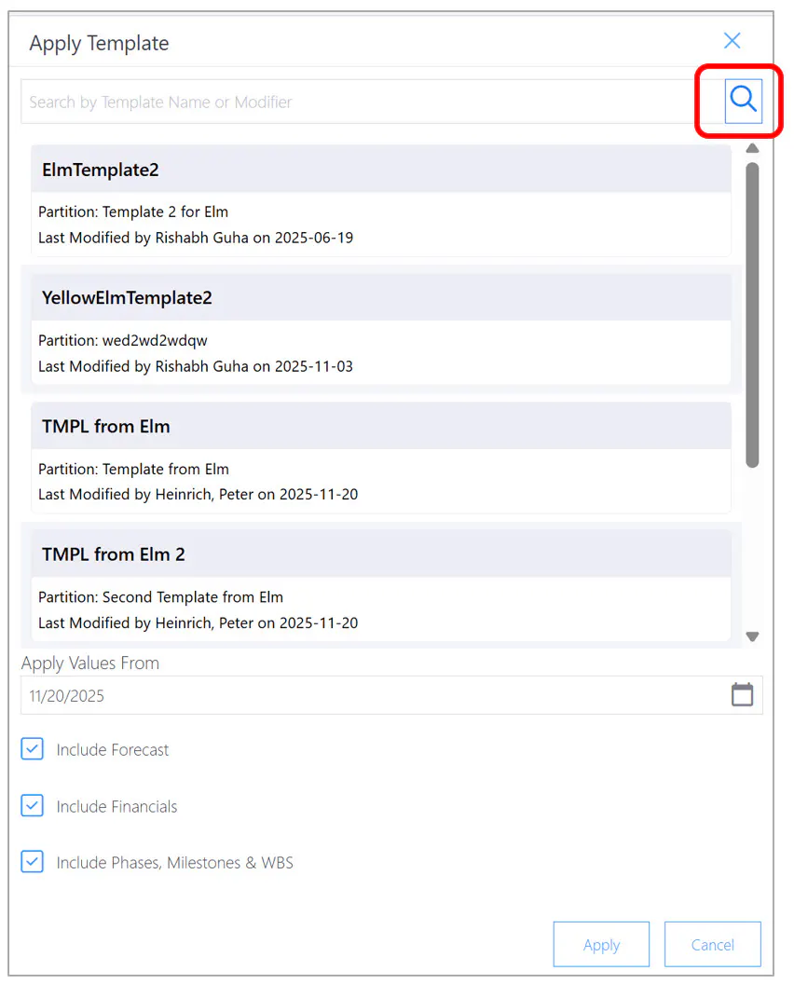Click the scrollbar down arrow
The image size is (794, 984).
click(x=753, y=636)
